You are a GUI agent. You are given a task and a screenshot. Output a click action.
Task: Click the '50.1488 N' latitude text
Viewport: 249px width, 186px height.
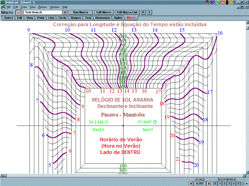pyautogui.click(x=98, y=122)
